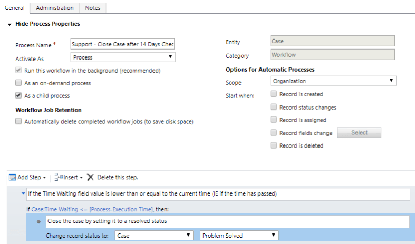The width and height of the screenshot is (415, 244).
Task: Switch to the Administration tab
Action: click(x=55, y=8)
